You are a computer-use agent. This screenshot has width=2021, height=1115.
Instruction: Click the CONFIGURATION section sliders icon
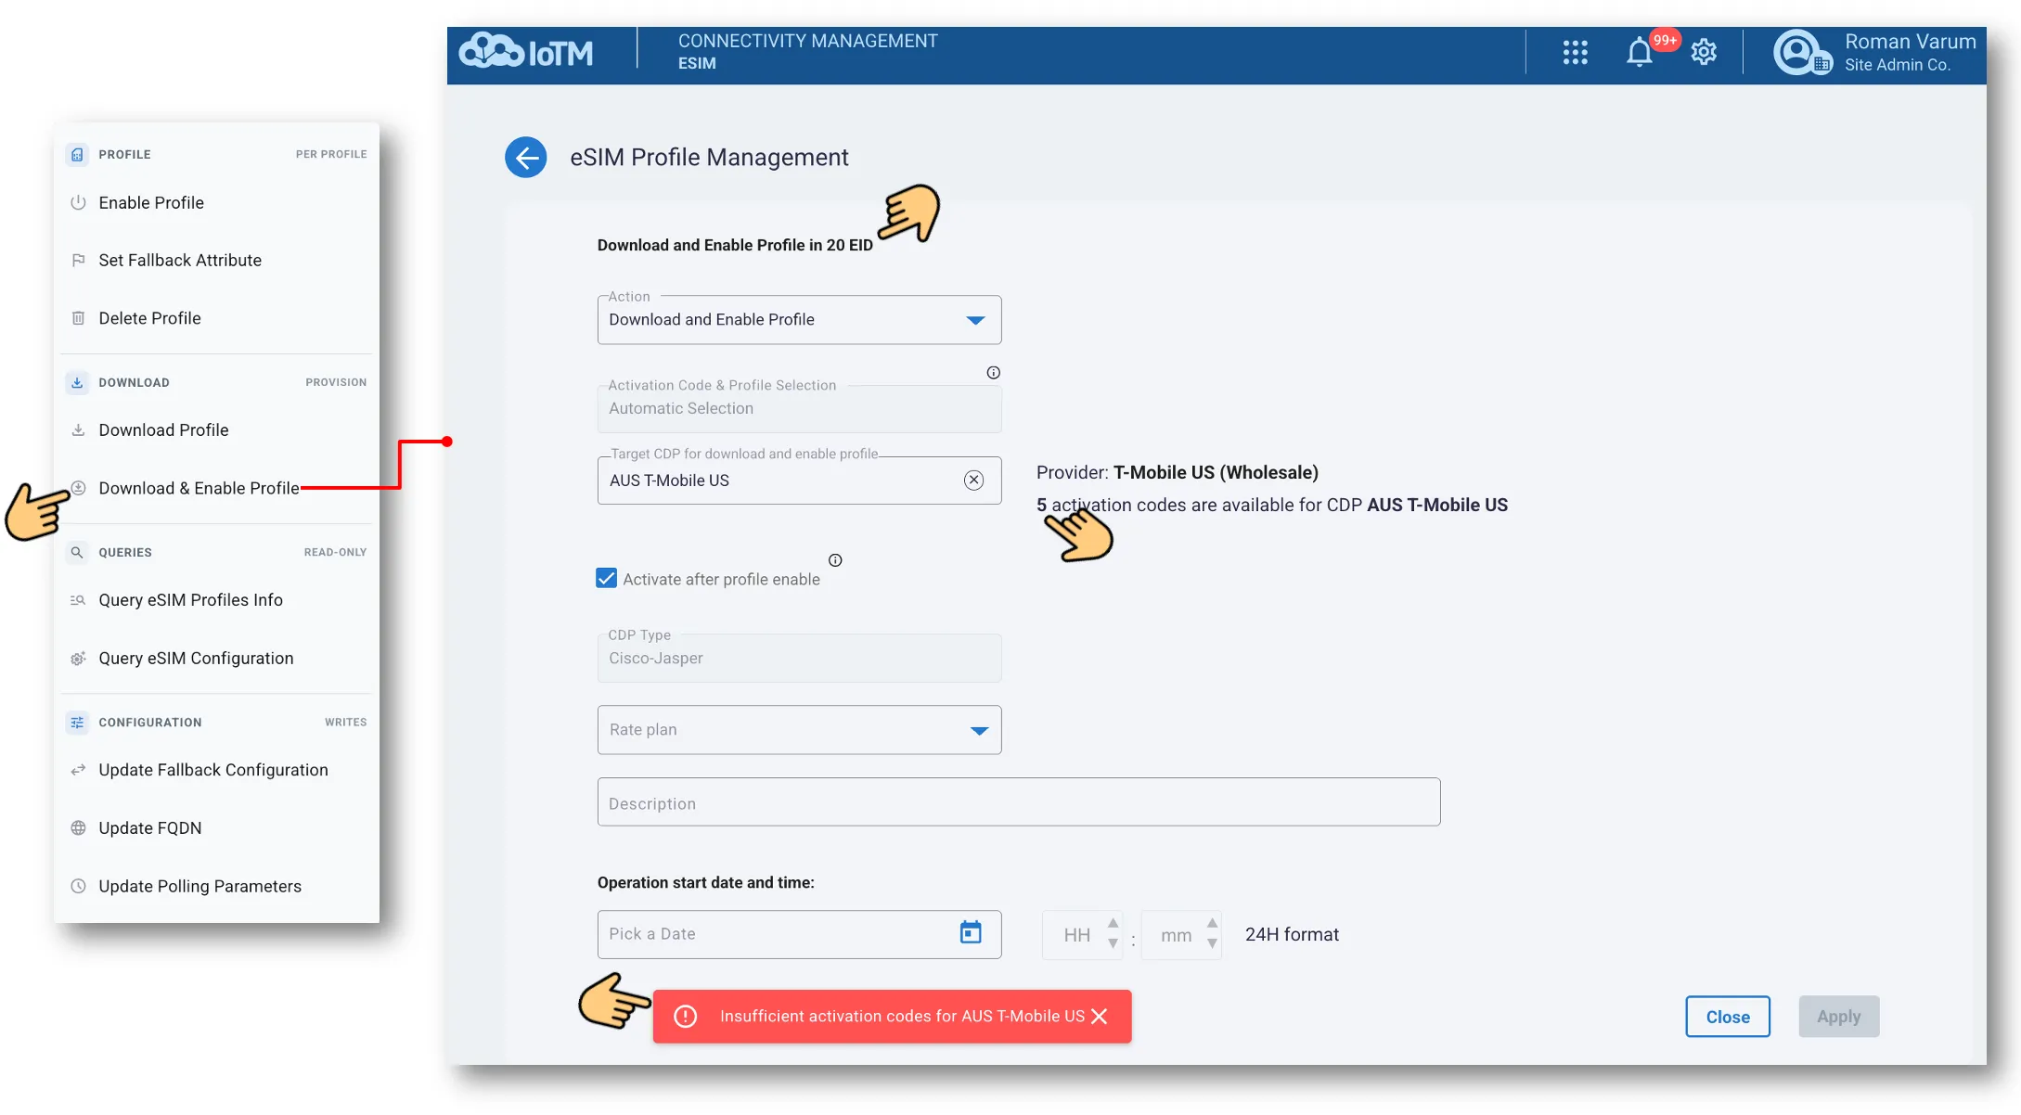pyautogui.click(x=77, y=723)
